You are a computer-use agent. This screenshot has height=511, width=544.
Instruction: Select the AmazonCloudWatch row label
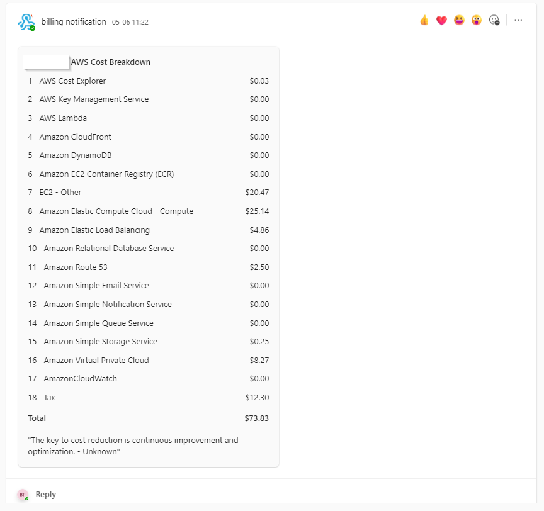pos(81,379)
